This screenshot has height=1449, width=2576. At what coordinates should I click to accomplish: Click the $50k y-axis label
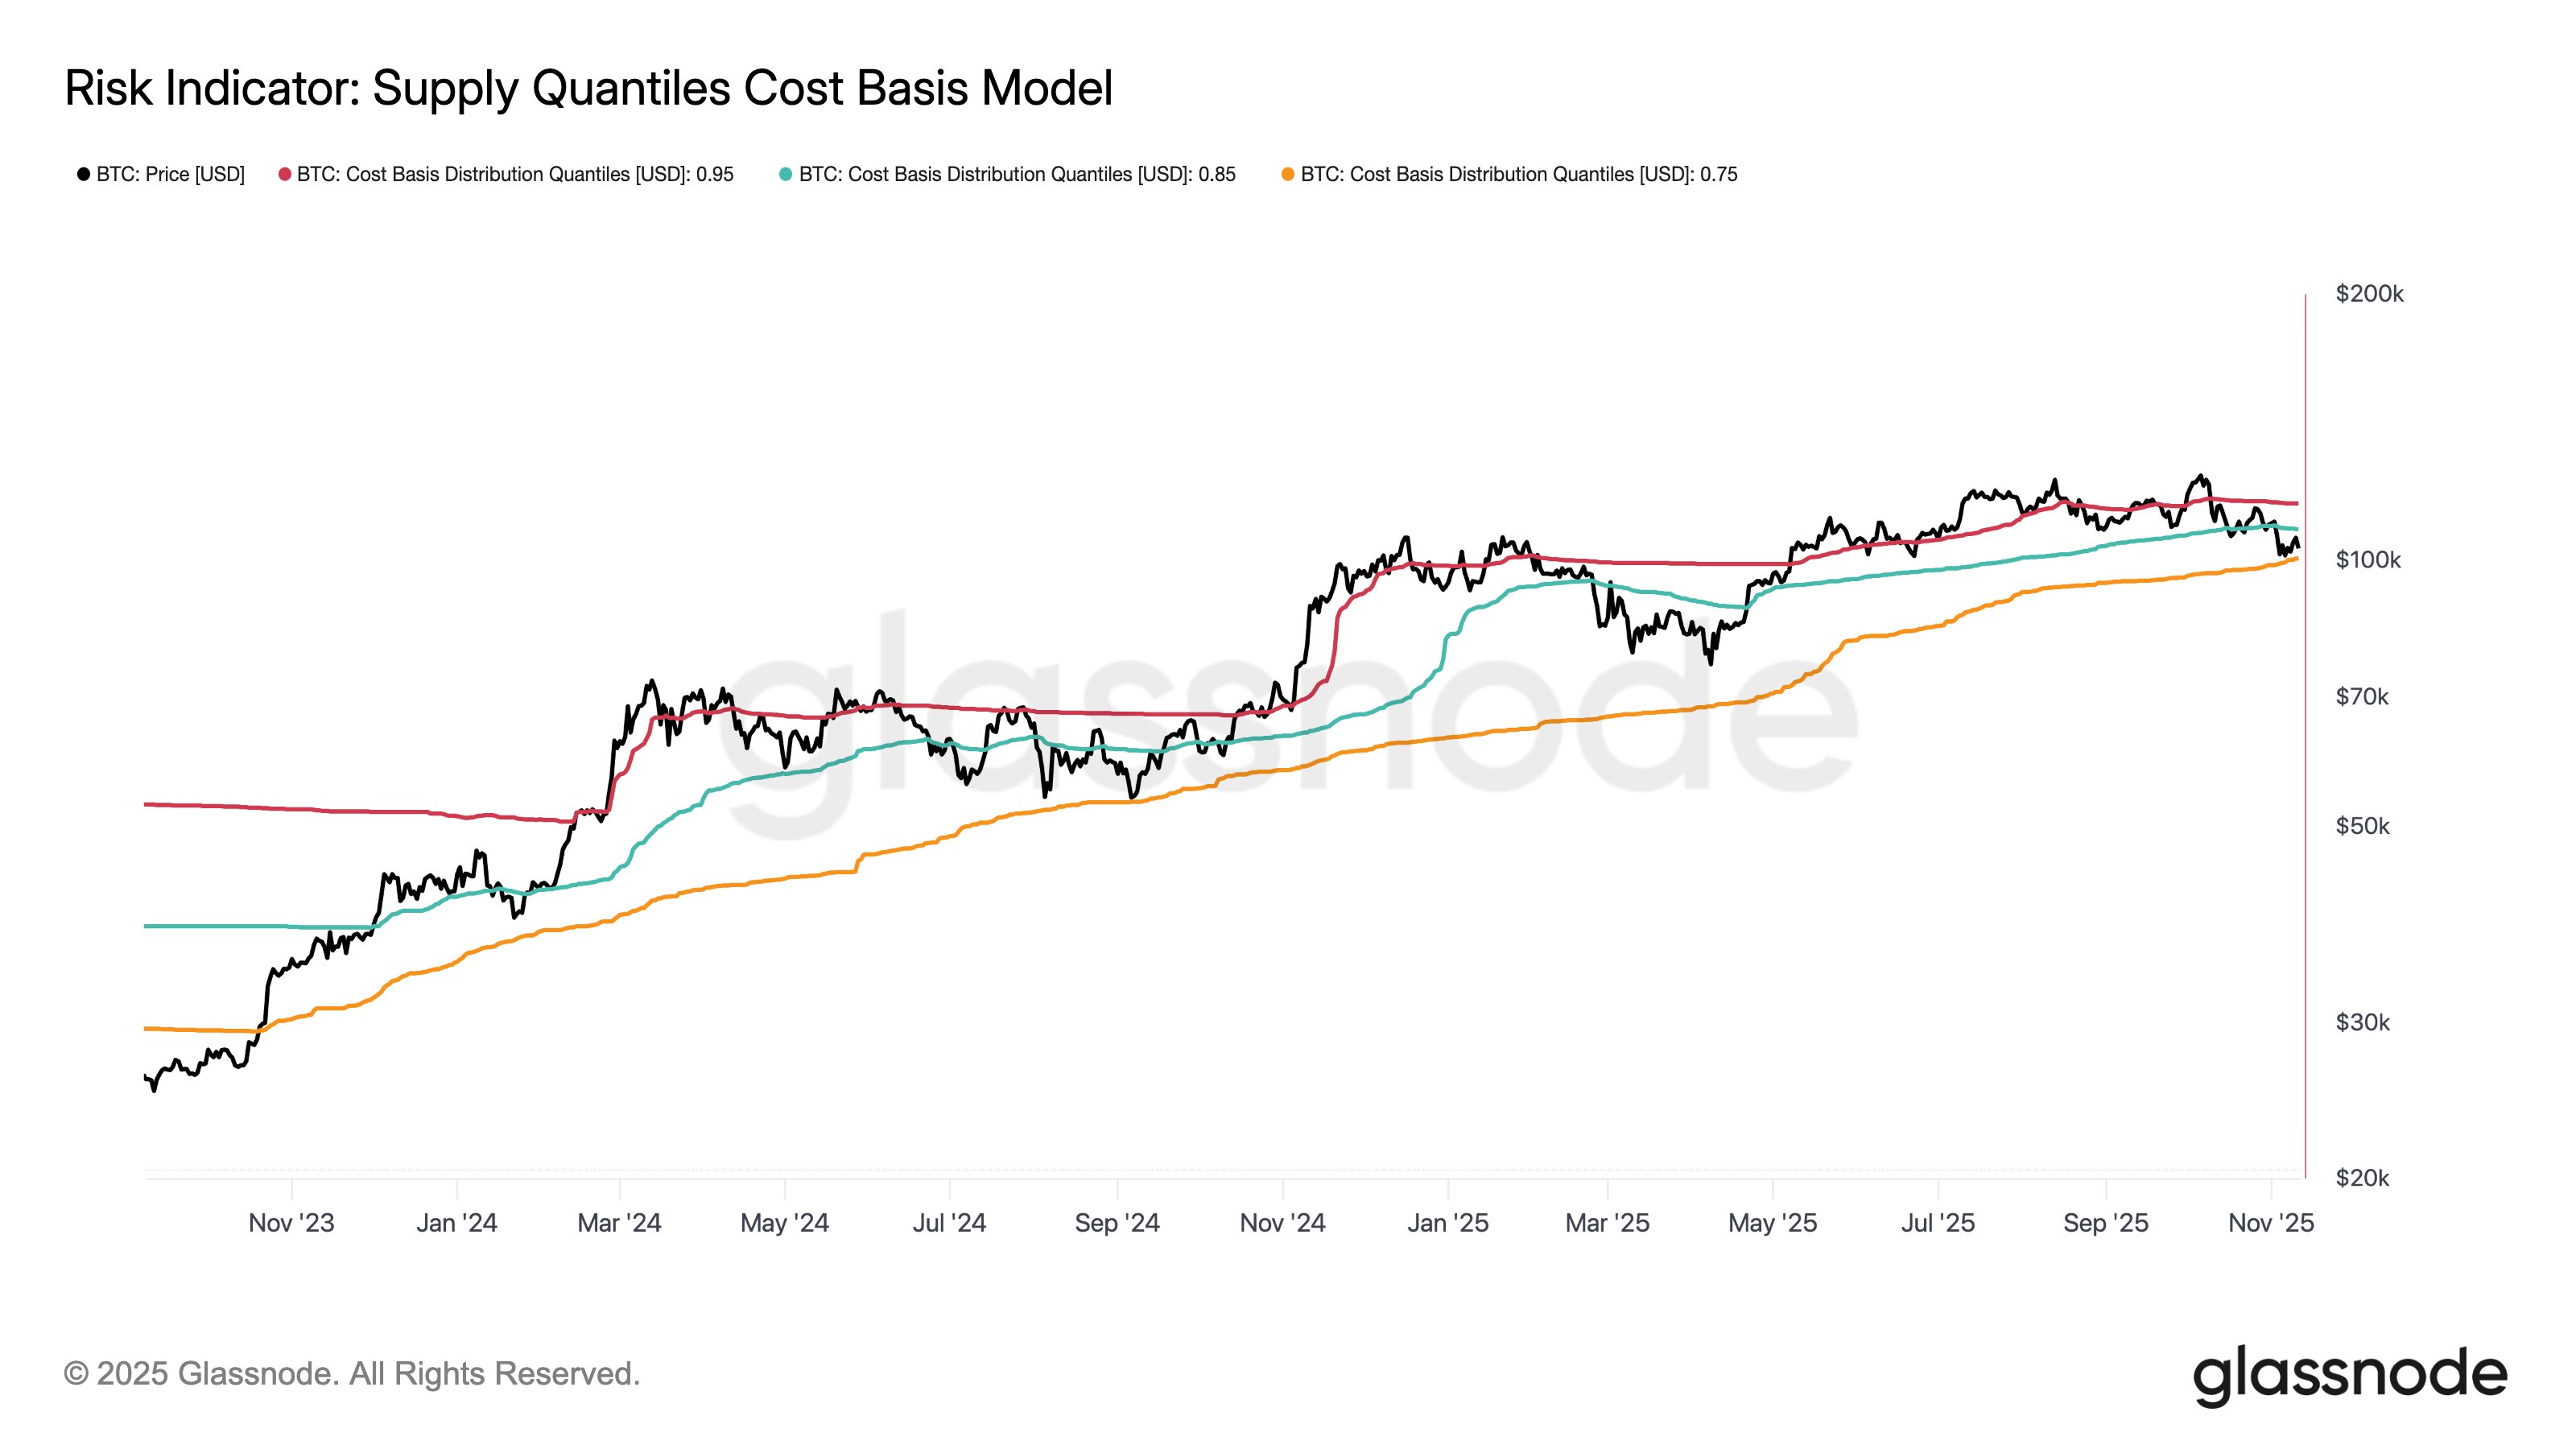tap(2362, 826)
